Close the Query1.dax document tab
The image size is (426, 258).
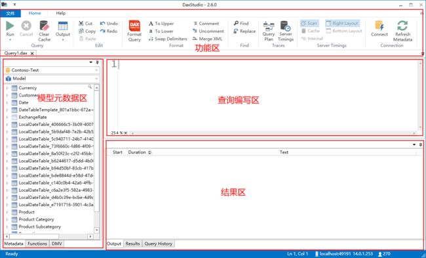(32, 54)
